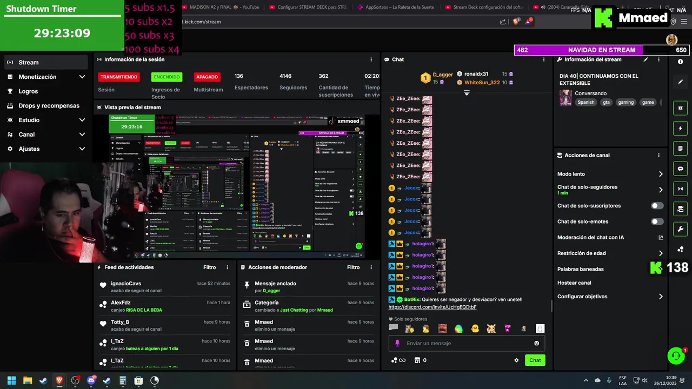Screen dimensions: 692x389
Task: Open the Discord invite link in chat
Action: tap(432, 307)
